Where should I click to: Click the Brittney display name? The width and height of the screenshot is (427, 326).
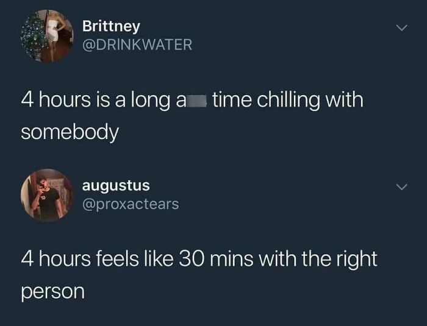pos(111,27)
